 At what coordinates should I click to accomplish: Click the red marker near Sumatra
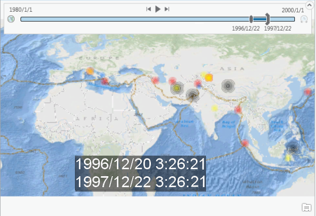pos(245,143)
